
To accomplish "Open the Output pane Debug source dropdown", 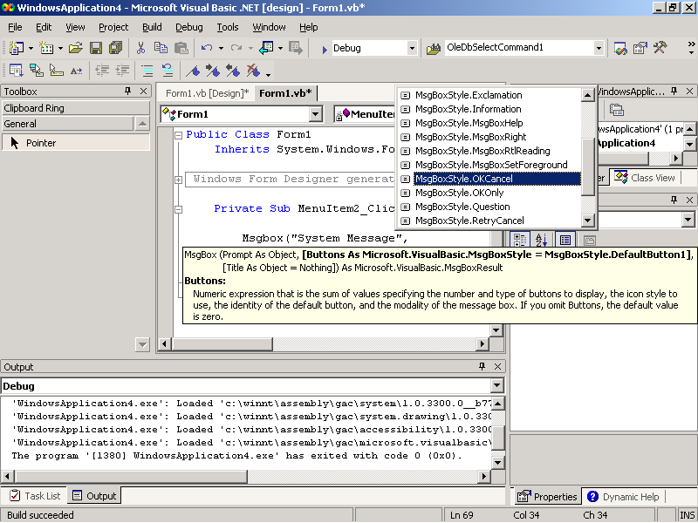I will click(x=497, y=385).
